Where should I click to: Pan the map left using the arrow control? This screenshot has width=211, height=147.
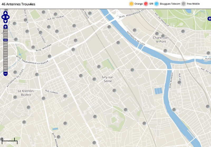pos(3,17)
